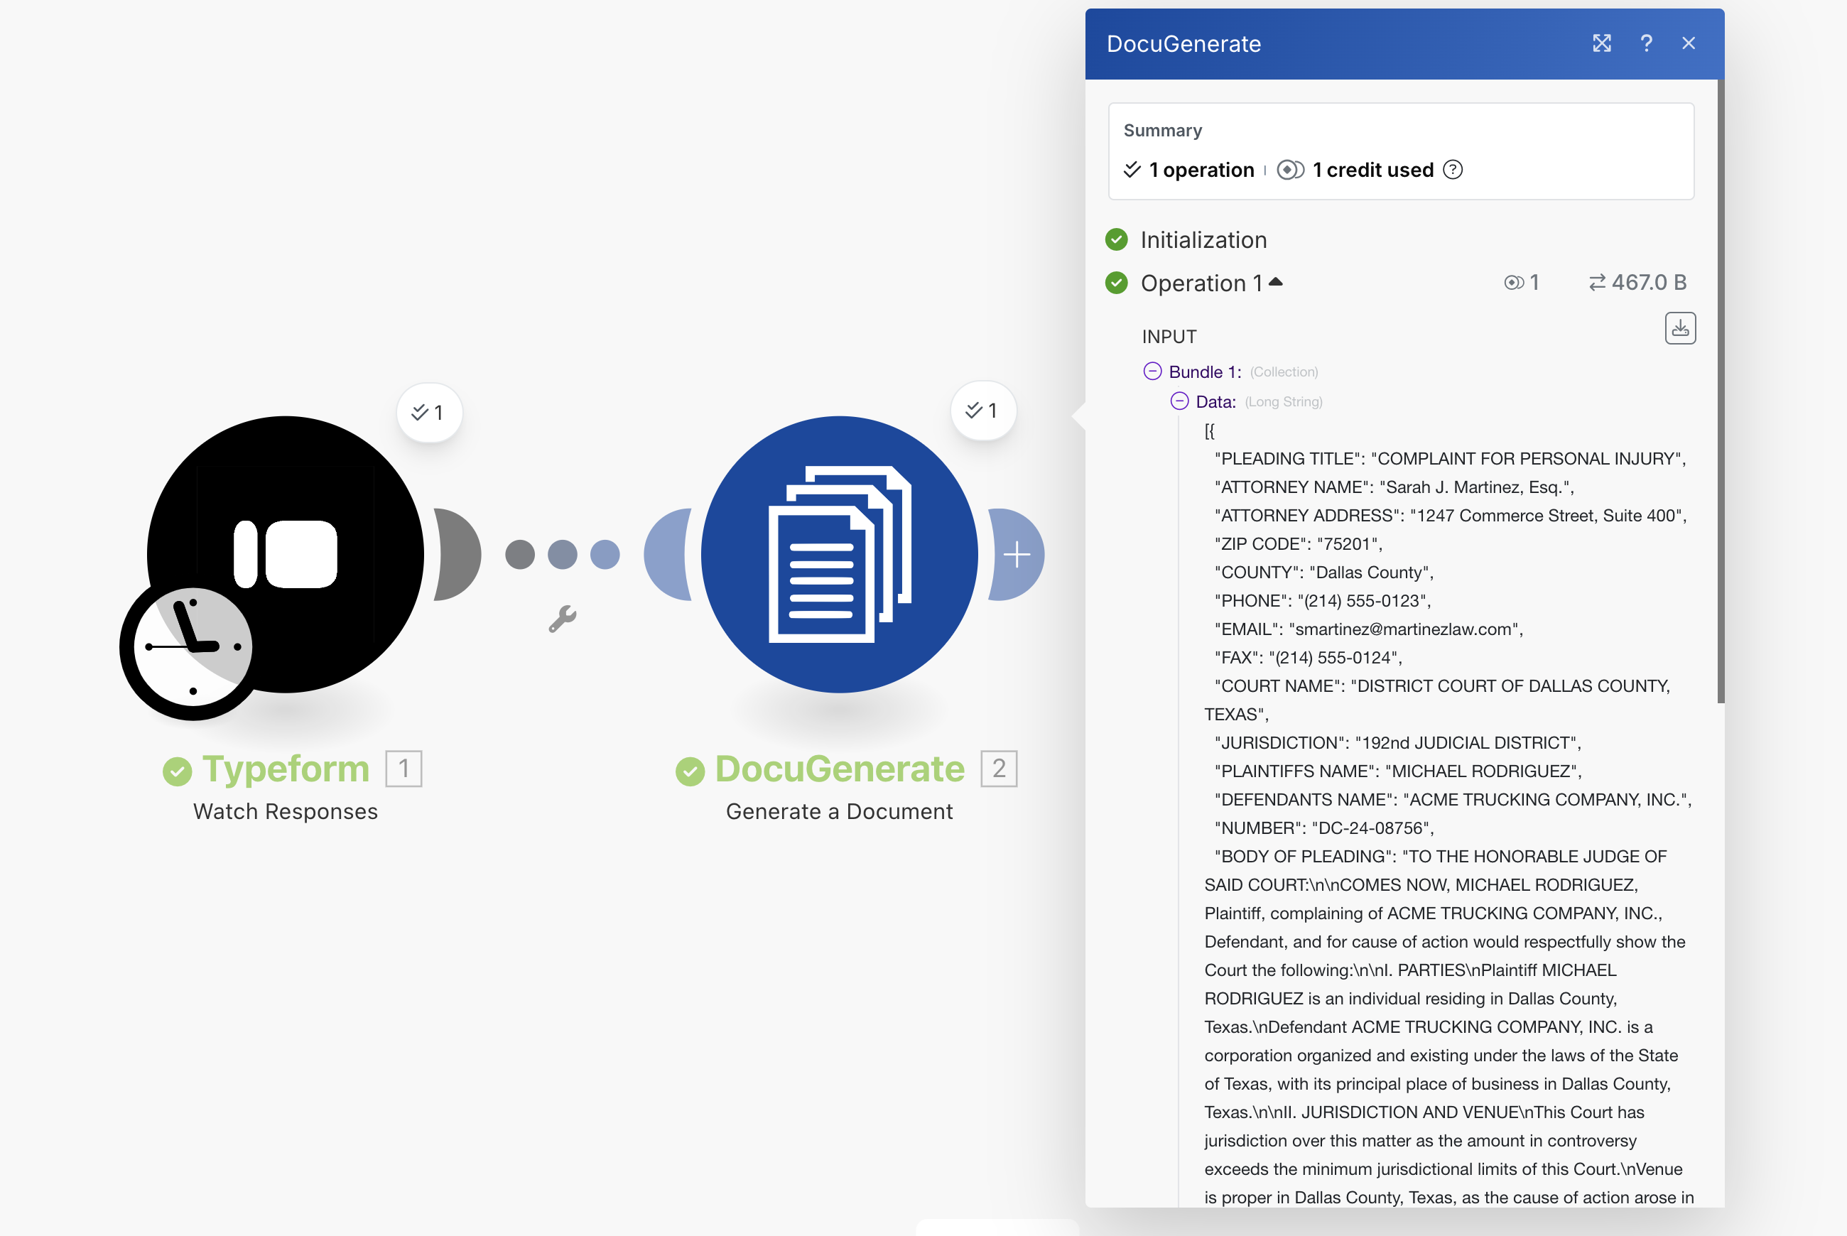Viewport: 1847px width, 1236px height.
Task: Click the clock schedule icon on Typeform
Action: [193, 647]
